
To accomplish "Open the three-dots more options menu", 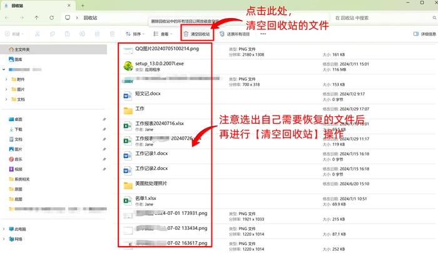I will click(263, 34).
